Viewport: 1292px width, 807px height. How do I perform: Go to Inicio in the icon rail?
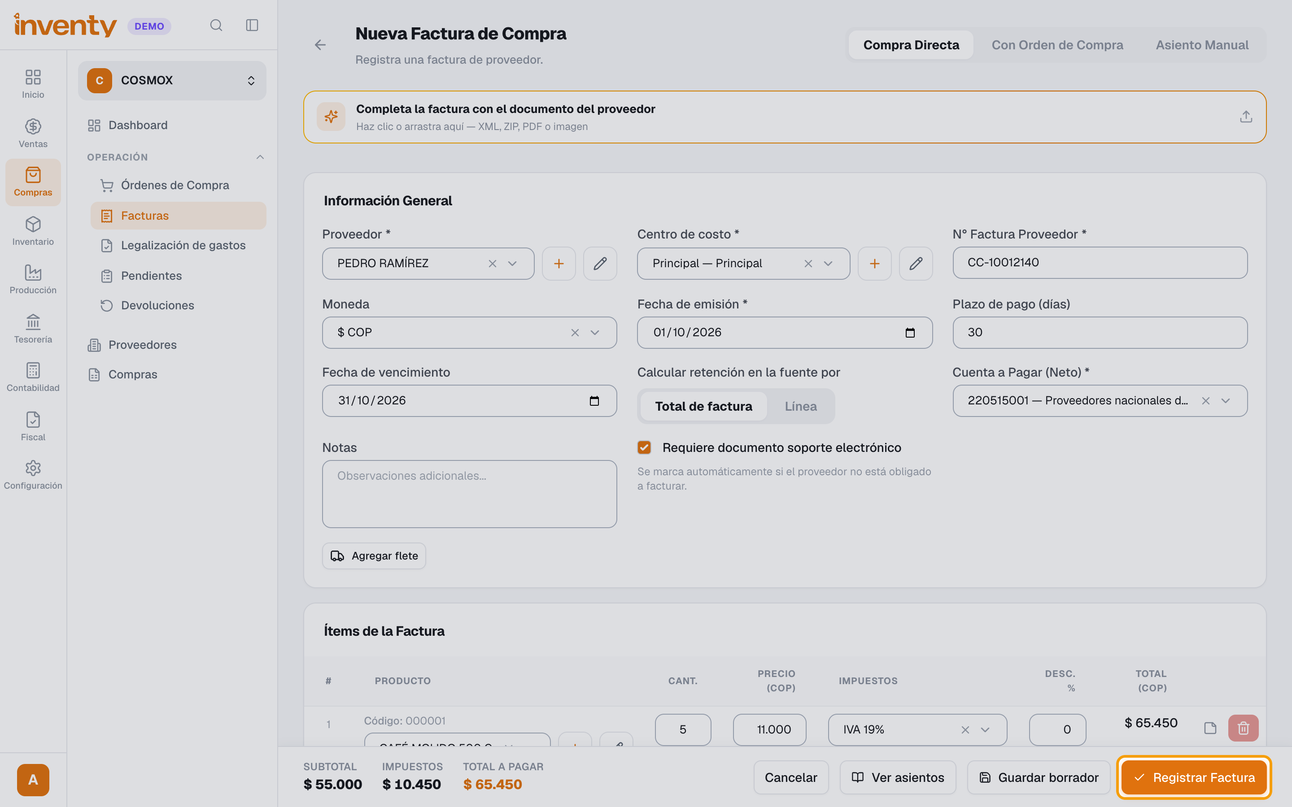point(33,84)
